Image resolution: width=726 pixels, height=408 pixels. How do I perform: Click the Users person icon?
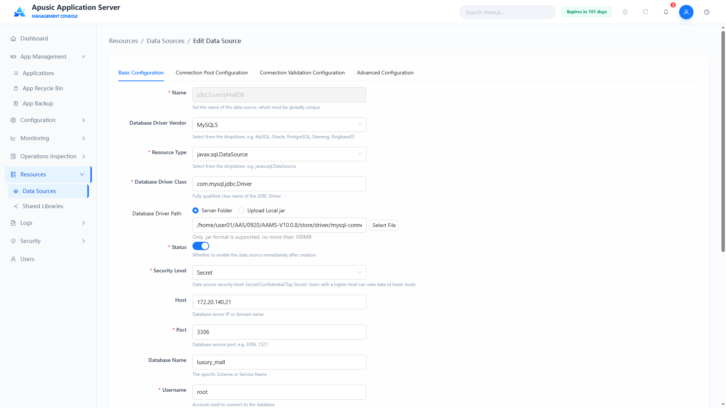point(13,259)
